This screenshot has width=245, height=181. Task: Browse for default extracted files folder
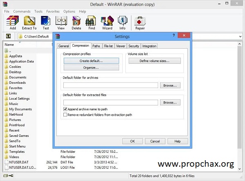tap(170, 103)
